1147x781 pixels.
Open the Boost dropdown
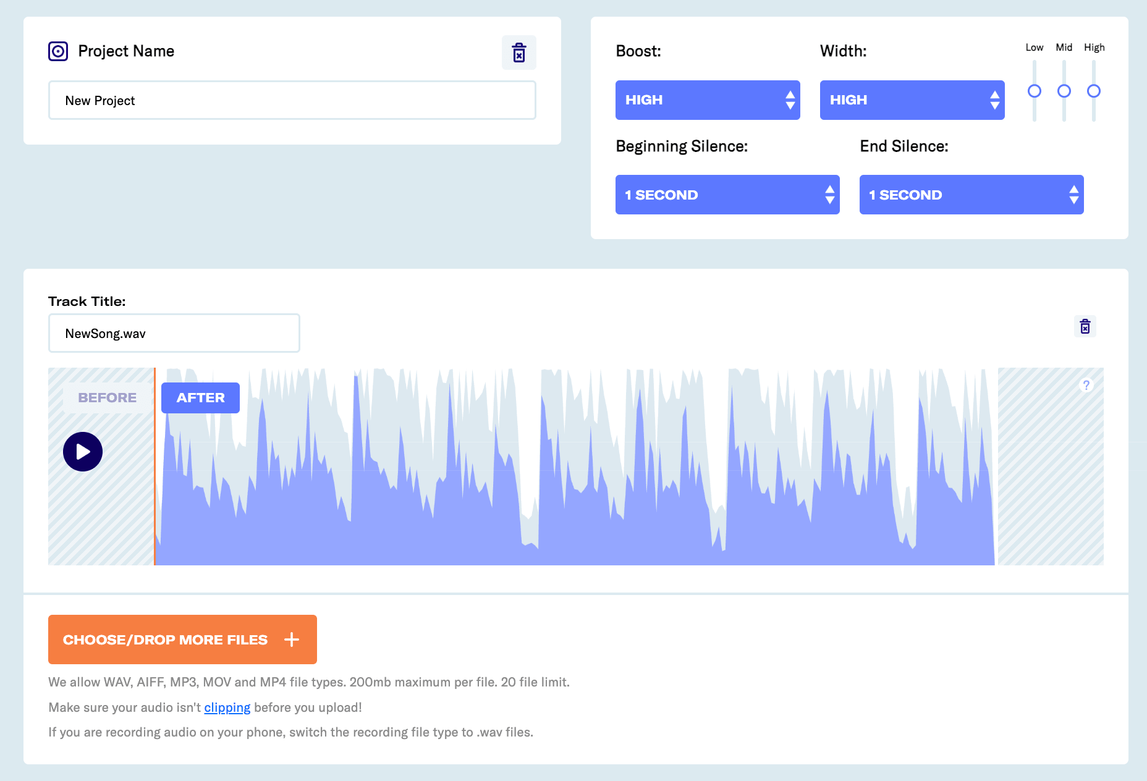click(x=708, y=100)
